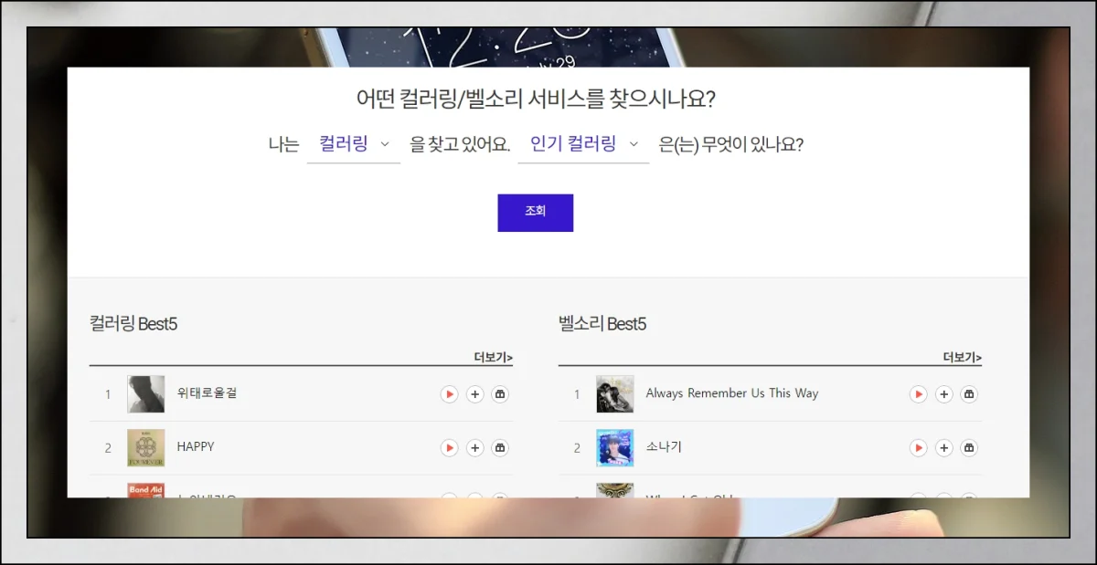The height and width of the screenshot is (565, 1097).
Task: Open the 컬러링 service type dropdown
Action: click(354, 144)
